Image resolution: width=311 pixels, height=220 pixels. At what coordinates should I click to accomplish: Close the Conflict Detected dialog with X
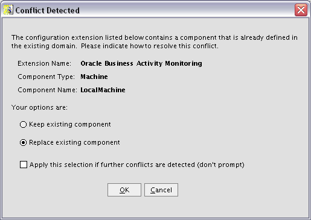tap(301, 10)
